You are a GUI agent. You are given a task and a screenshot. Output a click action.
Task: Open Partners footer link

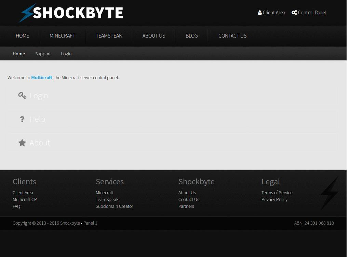coord(186,206)
